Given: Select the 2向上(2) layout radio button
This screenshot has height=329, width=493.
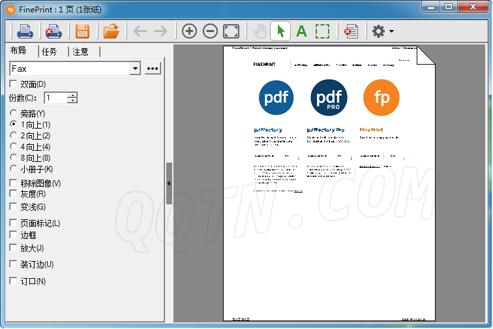Looking at the screenshot, I should (x=14, y=136).
